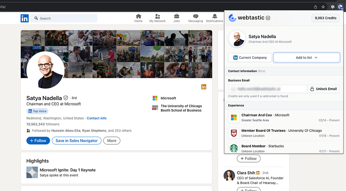Click Follow button above Clara Shih
Image resolution: width=346 pixels, height=191 pixels.
248,158
